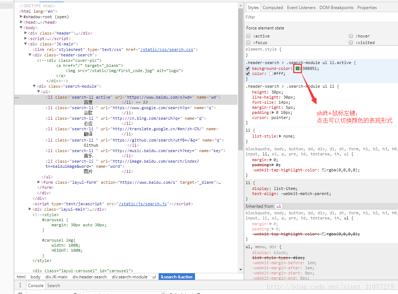Expand the div class layui-main node
Viewport: 398px width, 294px height.
coord(30,209)
